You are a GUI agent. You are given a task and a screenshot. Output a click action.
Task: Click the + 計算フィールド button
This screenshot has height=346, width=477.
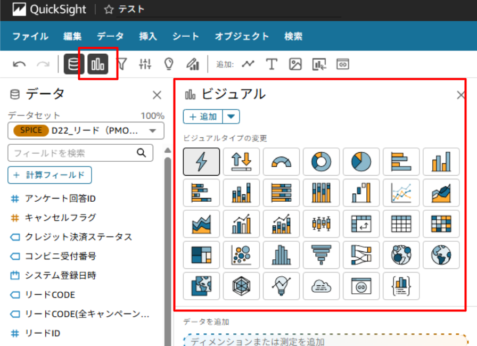point(50,175)
